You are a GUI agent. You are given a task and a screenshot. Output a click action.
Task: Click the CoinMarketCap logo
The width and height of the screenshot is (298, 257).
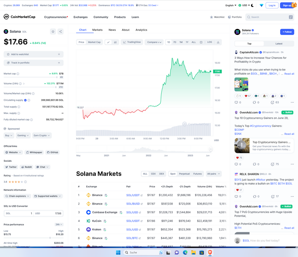pyautogui.click(x=19, y=17)
